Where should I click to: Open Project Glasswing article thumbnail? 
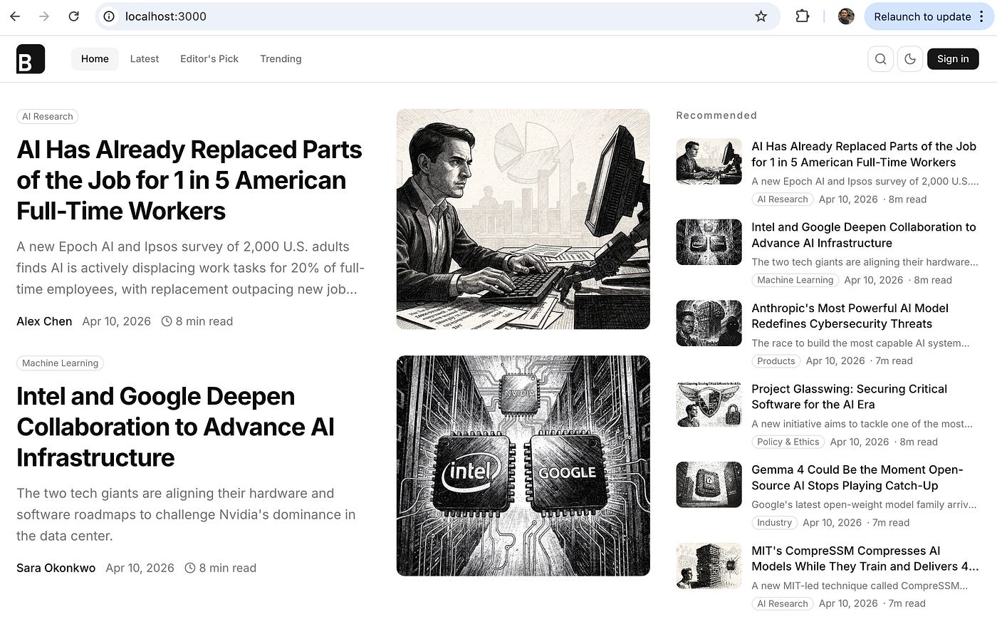point(709,404)
